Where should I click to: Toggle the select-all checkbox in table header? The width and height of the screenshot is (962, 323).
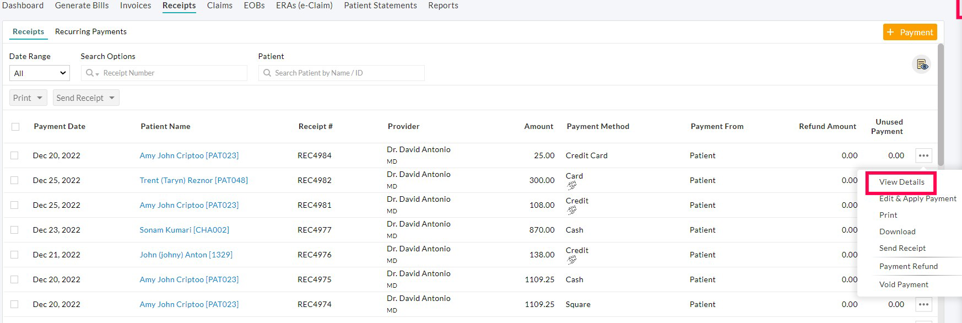(15, 127)
